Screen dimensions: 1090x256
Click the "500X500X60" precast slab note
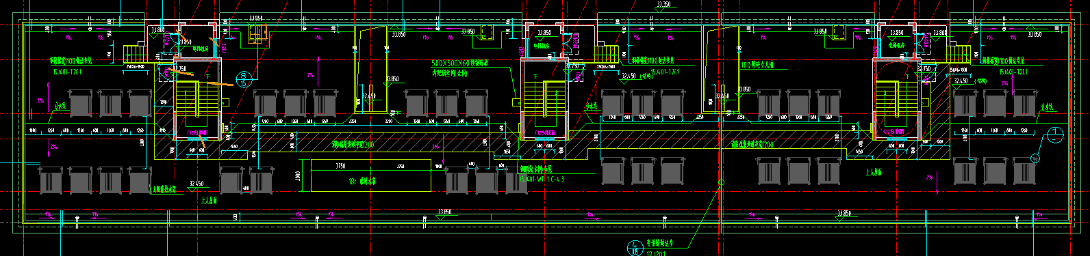(459, 63)
